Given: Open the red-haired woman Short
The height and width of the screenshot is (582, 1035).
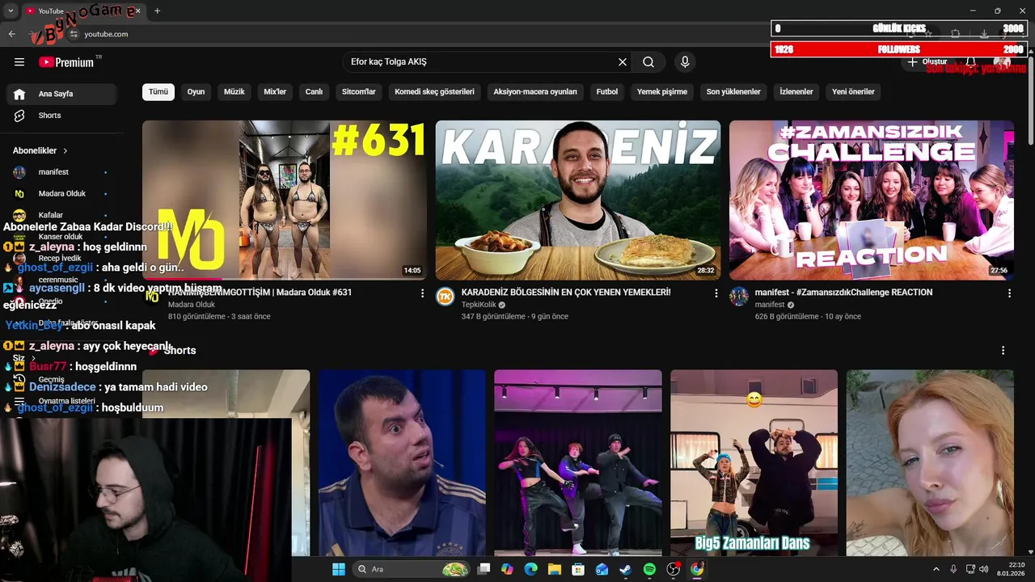Looking at the screenshot, I should tap(930, 463).
